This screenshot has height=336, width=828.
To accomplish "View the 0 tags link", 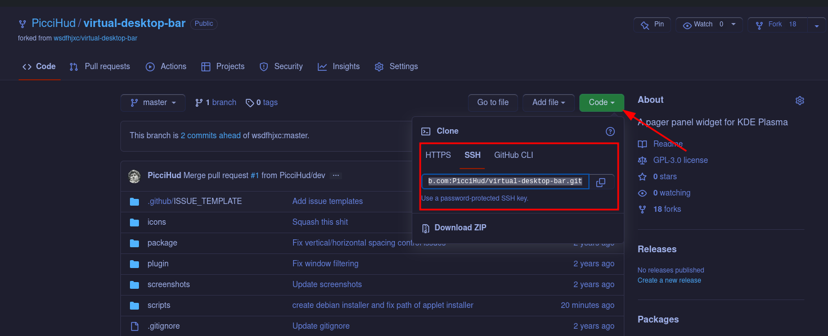I will click(262, 102).
